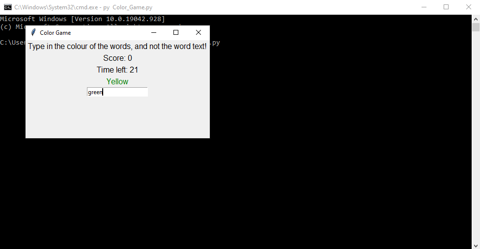Click the green-coloured "Yellow" word
The height and width of the screenshot is (249, 480).
tap(117, 81)
